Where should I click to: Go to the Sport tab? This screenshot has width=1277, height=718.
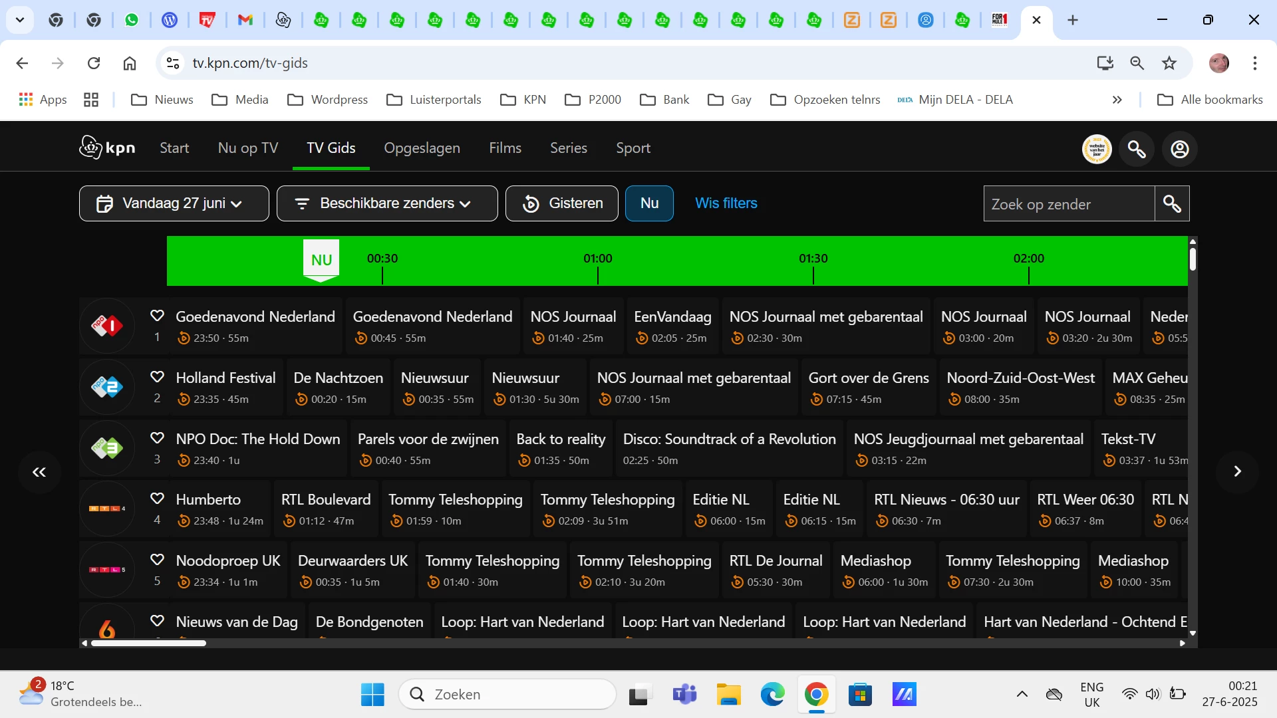point(633,148)
